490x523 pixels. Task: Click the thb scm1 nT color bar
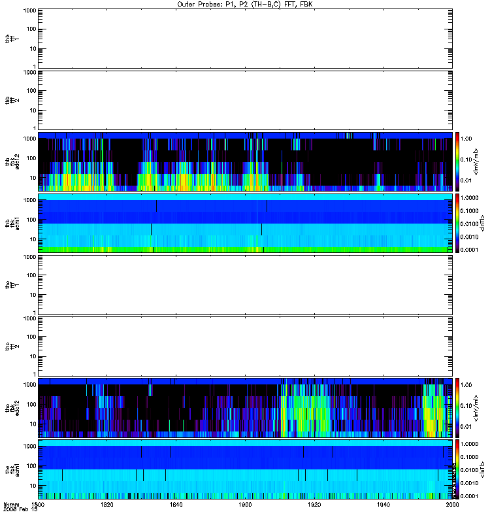click(x=457, y=223)
